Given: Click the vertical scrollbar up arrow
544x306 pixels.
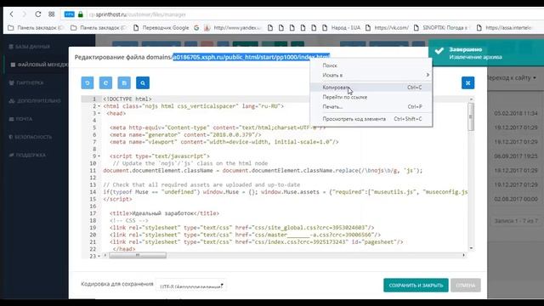Looking at the screenshot, I should coord(471,99).
